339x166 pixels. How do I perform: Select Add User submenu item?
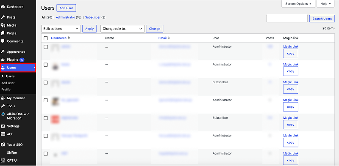point(8,83)
